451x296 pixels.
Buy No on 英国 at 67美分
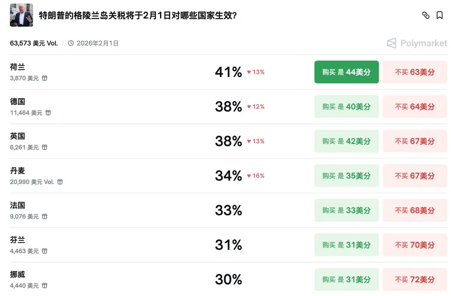pyautogui.click(x=415, y=141)
